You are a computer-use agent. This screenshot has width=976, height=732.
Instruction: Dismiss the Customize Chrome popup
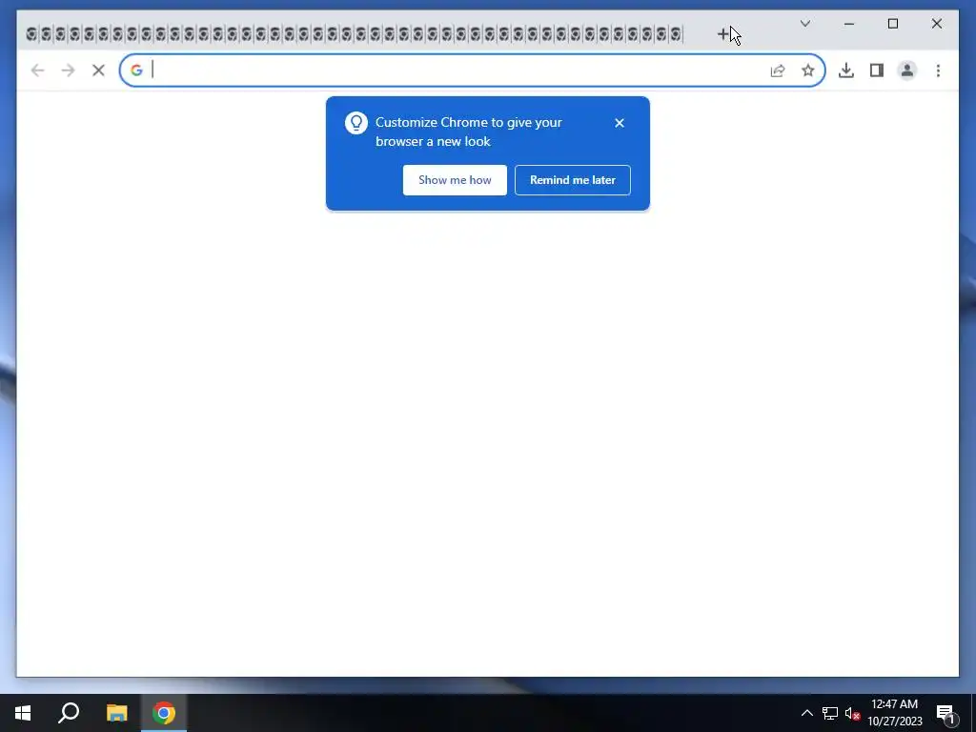(620, 123)
